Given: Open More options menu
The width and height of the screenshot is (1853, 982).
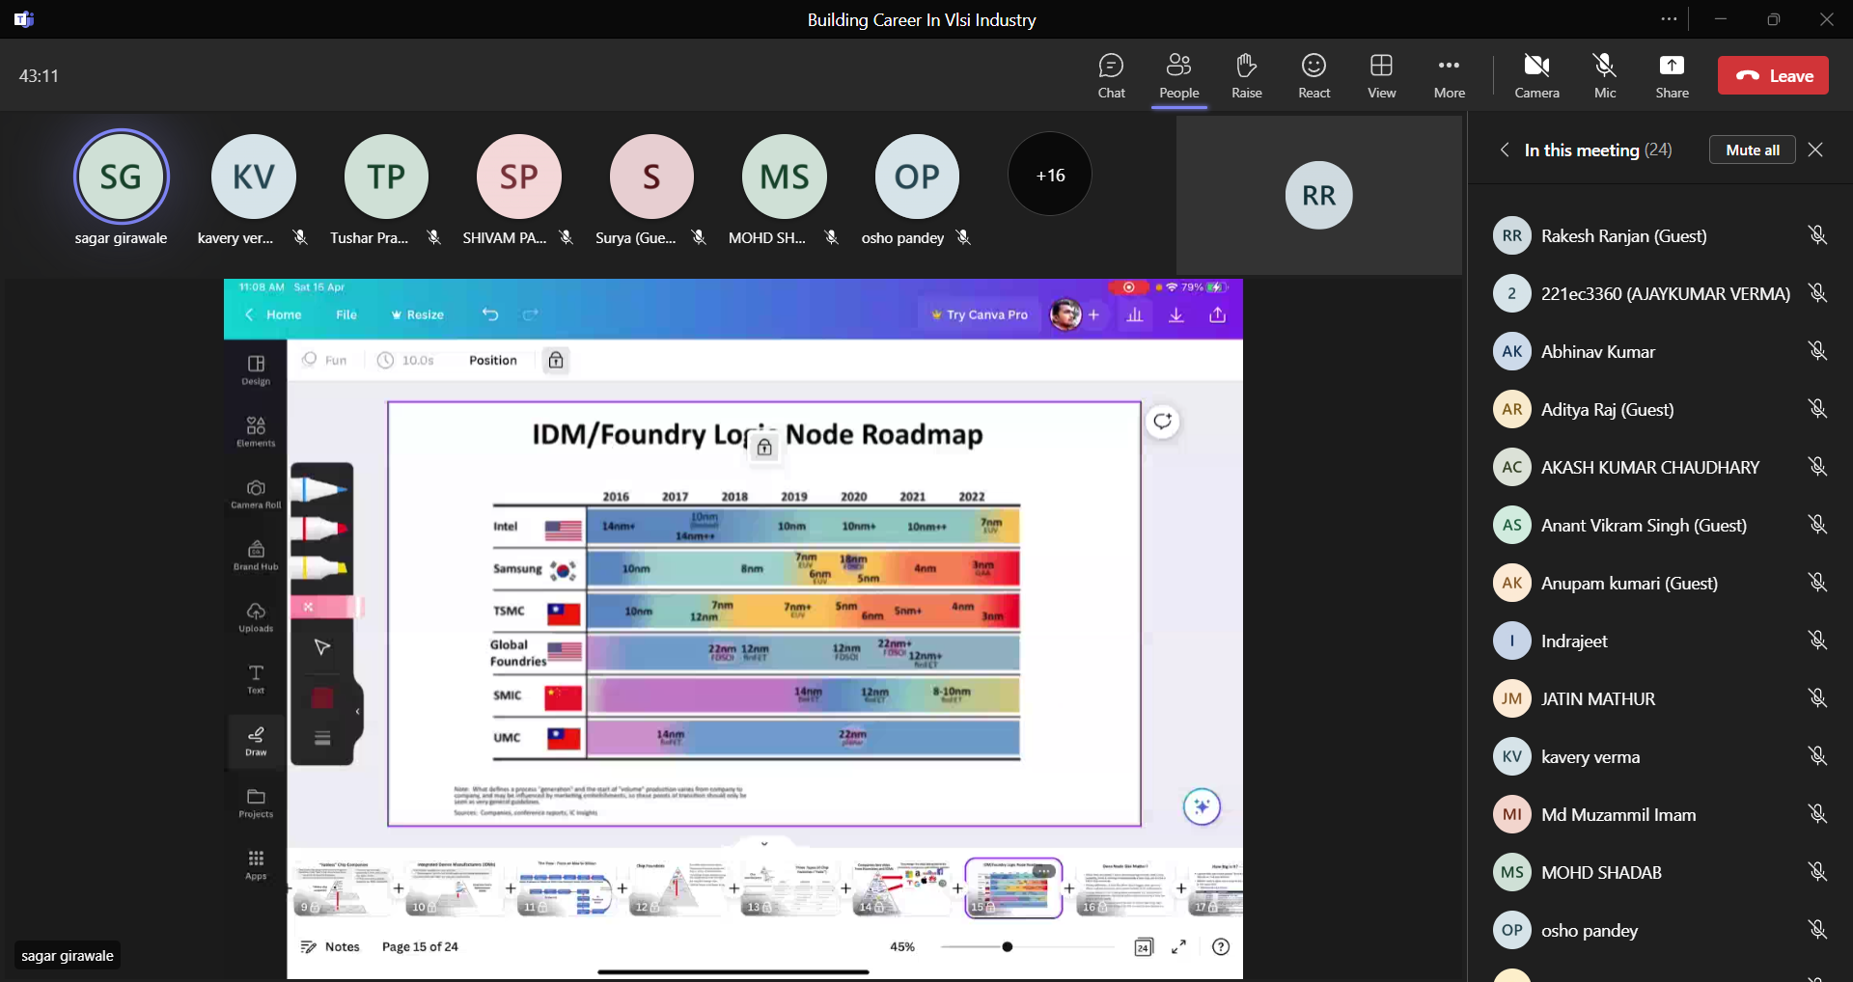Looking at the screenshot, I should click(x=1449, y=76).
